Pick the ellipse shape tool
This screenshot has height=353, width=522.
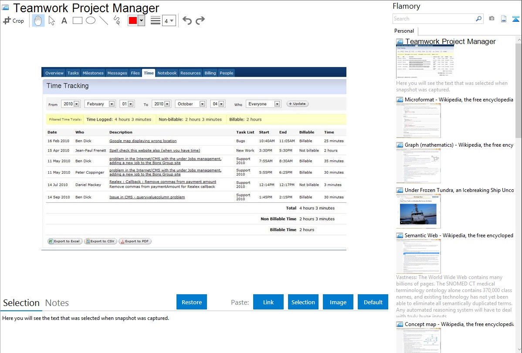pyautogui.click(x=90, y=20)
